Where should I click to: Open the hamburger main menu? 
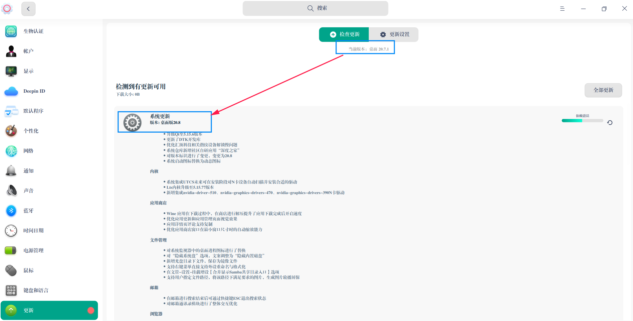pos(562,9)
